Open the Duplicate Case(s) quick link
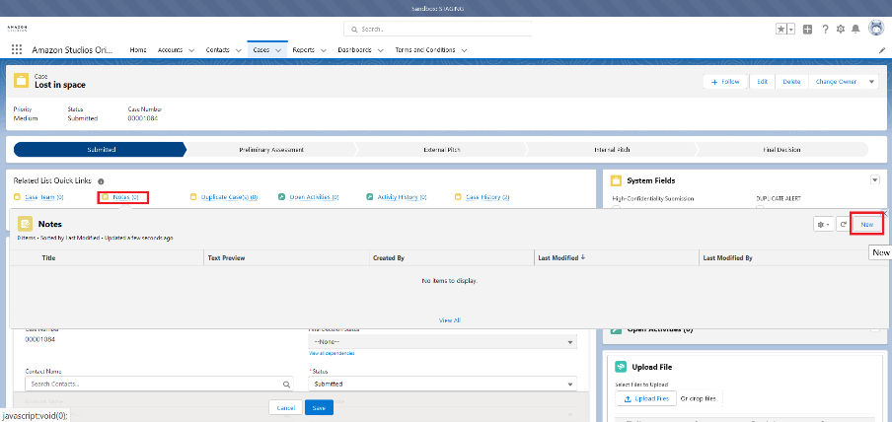 [x=229, y=197]
